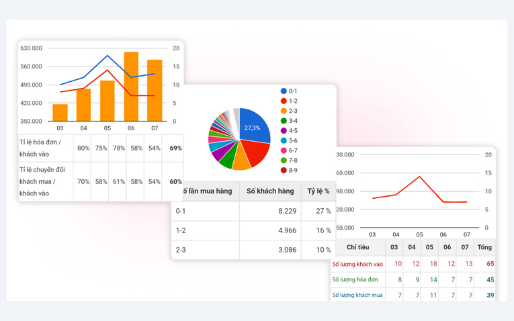Select the purple 4-5 legend dot
This screenshot has height=321, width=514.
click(284, 131)
